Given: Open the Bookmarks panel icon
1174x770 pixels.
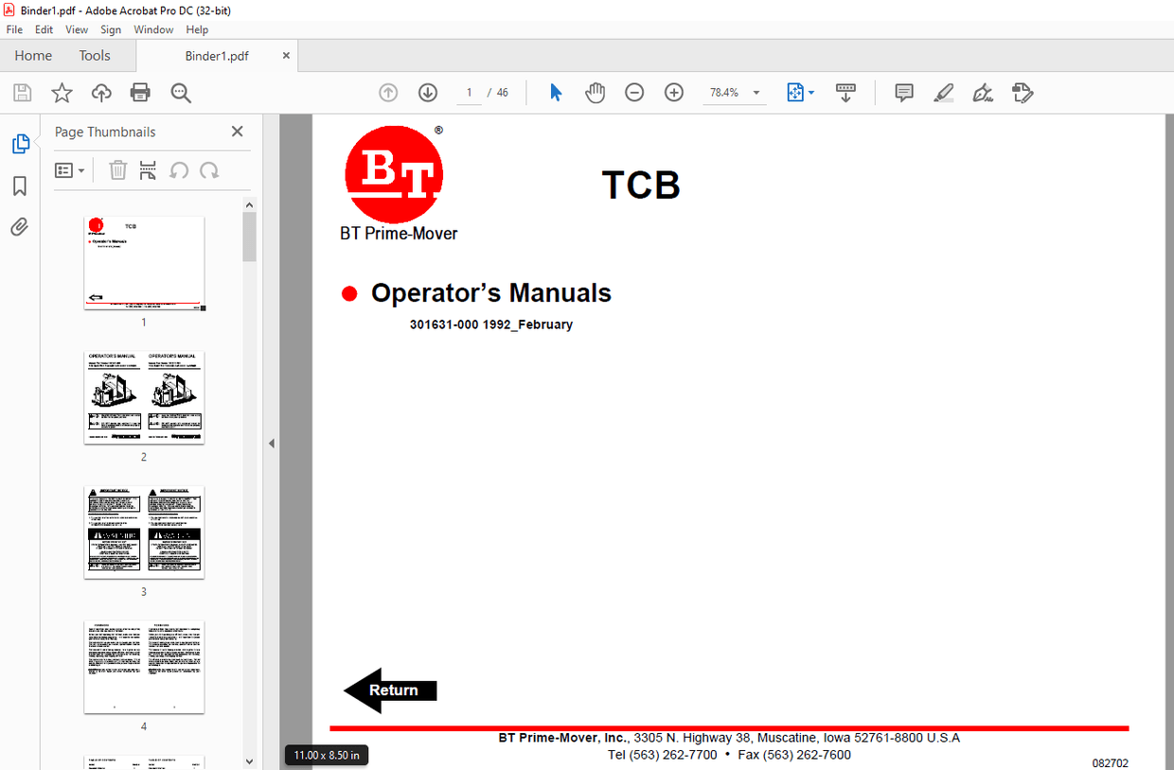Looking at the screenshot, I should 20,186.
